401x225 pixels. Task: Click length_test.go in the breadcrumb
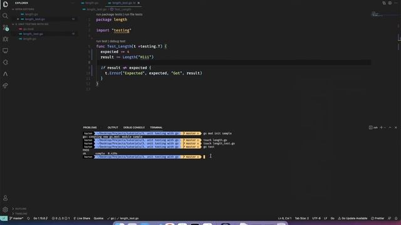tap(95, 9)
